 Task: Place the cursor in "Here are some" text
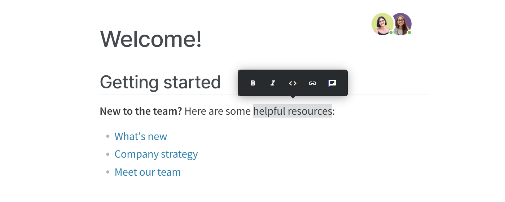pos(217,111)
